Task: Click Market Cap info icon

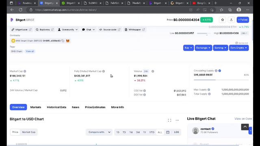Action: coord(25,71)
